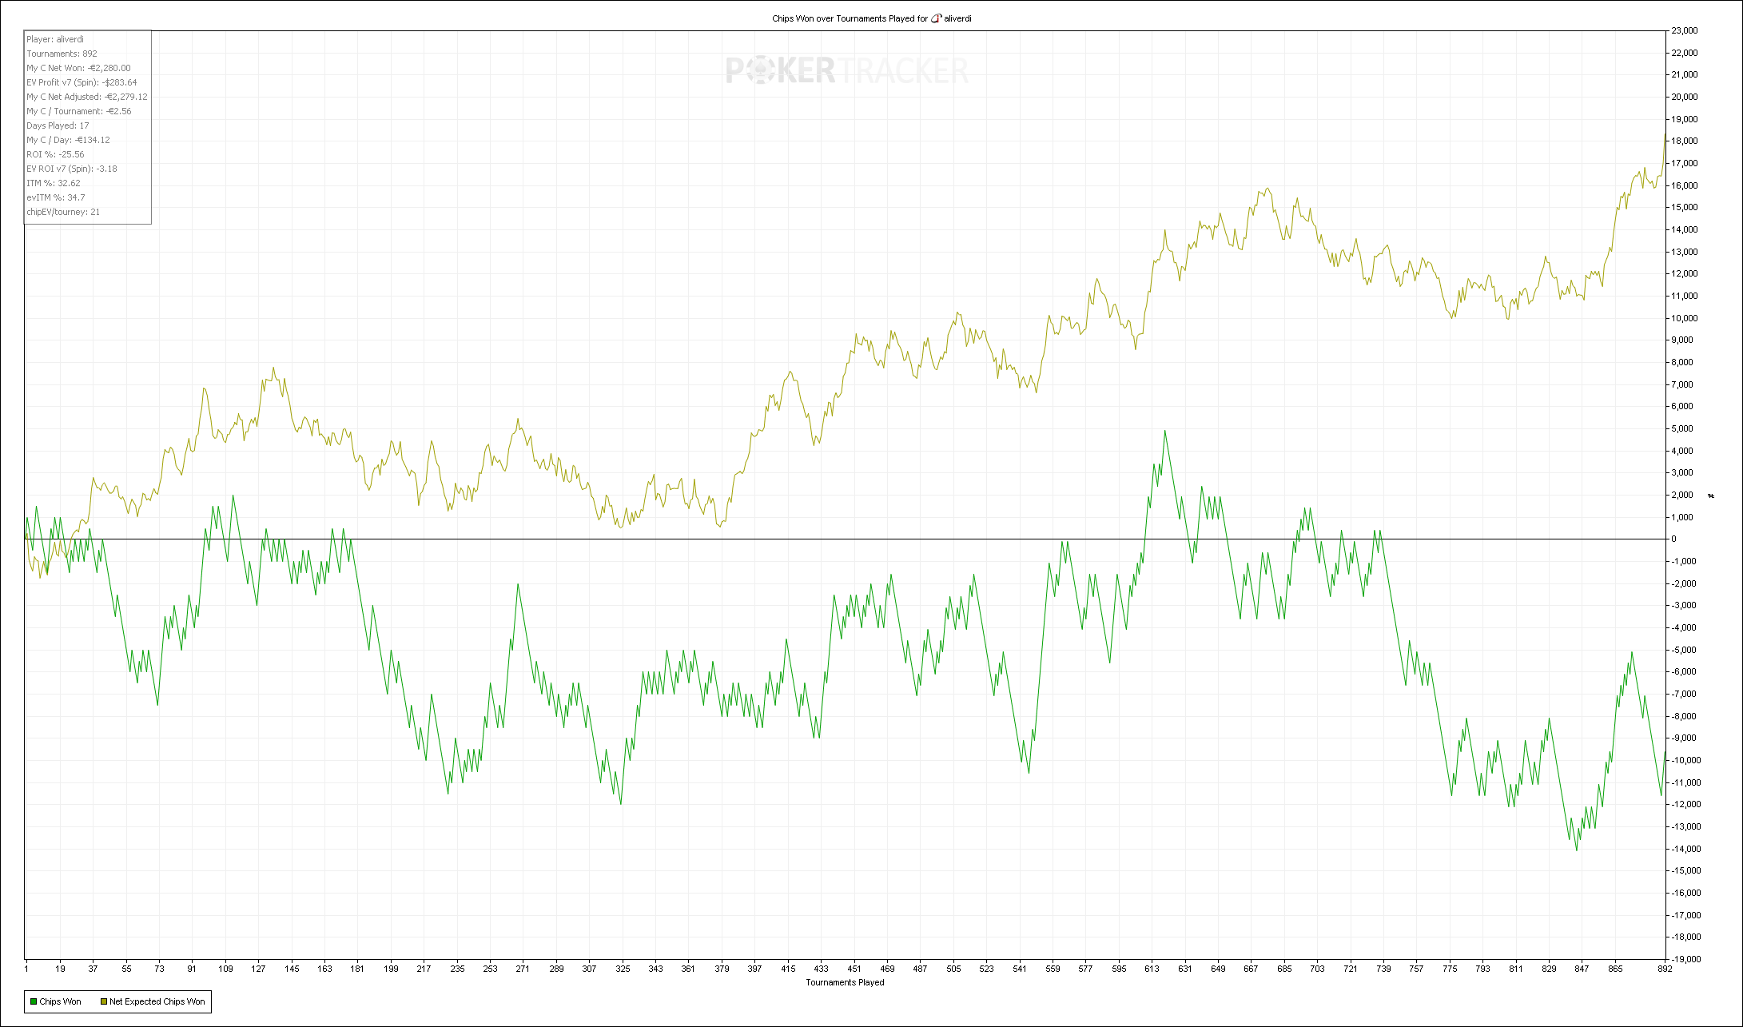Click the ITM %: 32.62 line

pyautogui.click(x=54, y=183)
